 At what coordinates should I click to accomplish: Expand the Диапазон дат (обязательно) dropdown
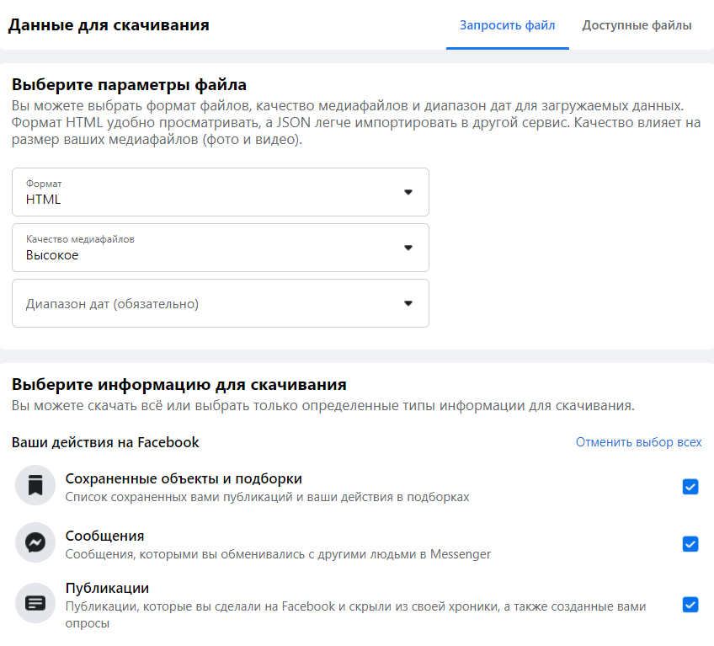coord(220,303)
